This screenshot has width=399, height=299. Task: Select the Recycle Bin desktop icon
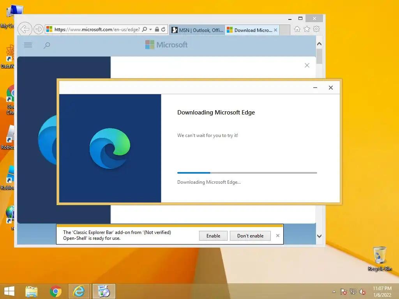(x=380, y=259)
